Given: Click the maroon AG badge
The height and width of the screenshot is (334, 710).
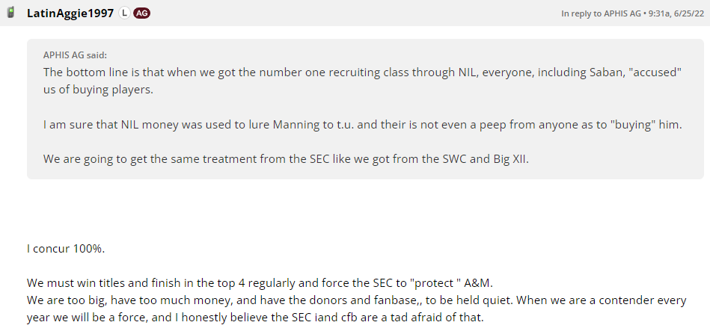Looking at the screenshot, I should (x=141, y=13).
